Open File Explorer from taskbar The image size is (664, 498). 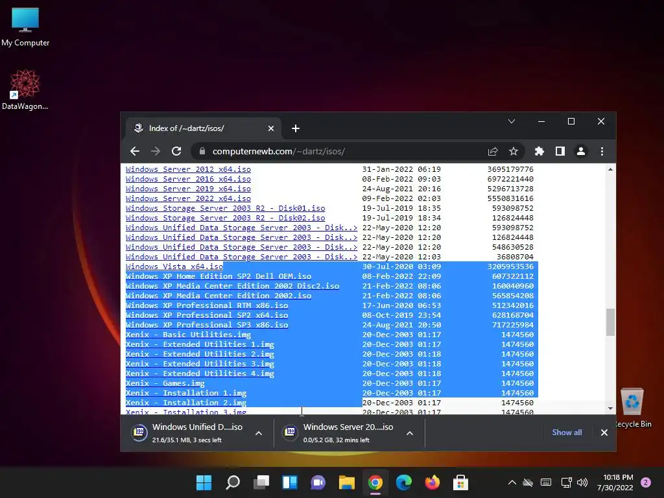(x=347, y=482)
